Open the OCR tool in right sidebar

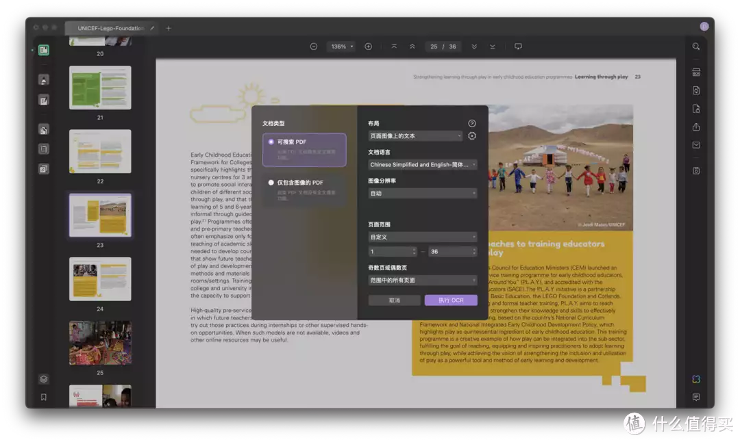pos(696,72)
